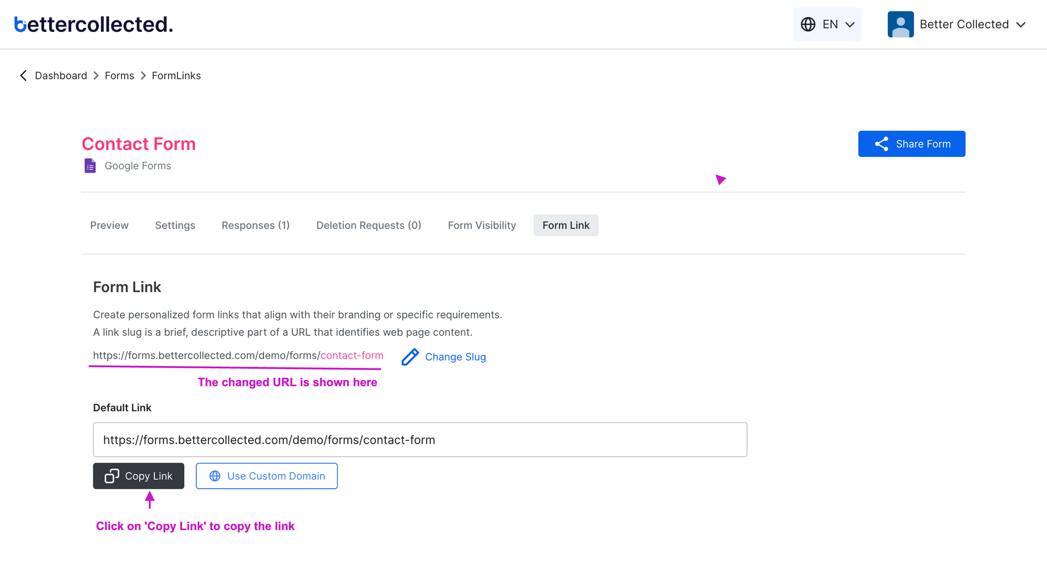Open the Deletion Requests tab
Image resolution: width=1047 pixels, height=574 pixels.
369,225
